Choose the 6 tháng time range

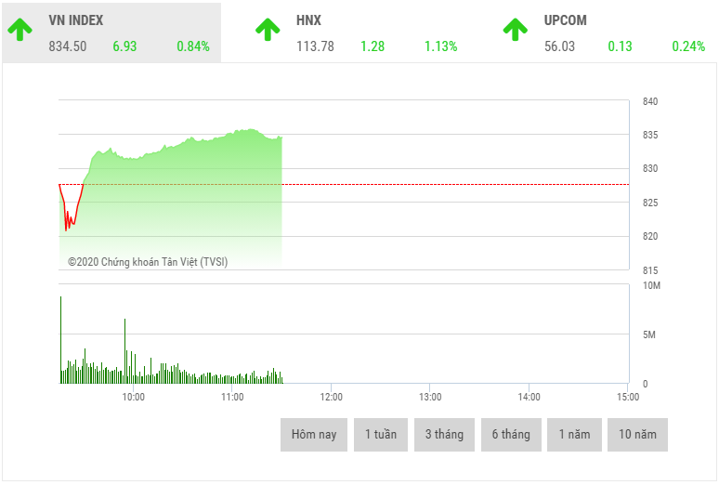coord(511,435)
